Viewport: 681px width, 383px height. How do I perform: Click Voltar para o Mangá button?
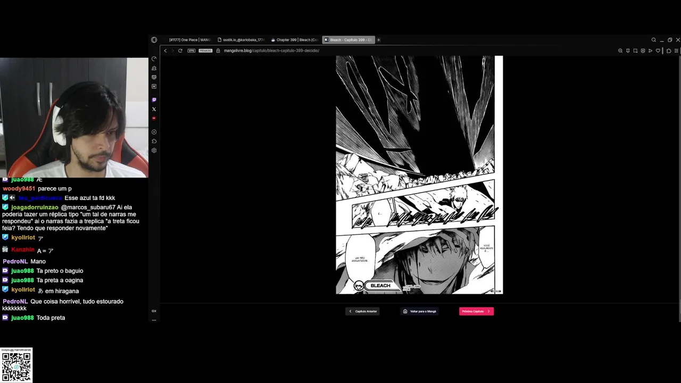(x=420, y=311)
